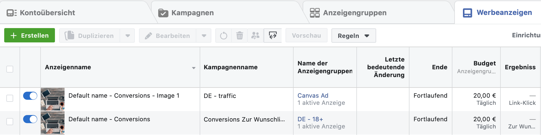Open the Duplizieren dropdown arrow
Screen dimensions: 541x135
coord(128,36)
